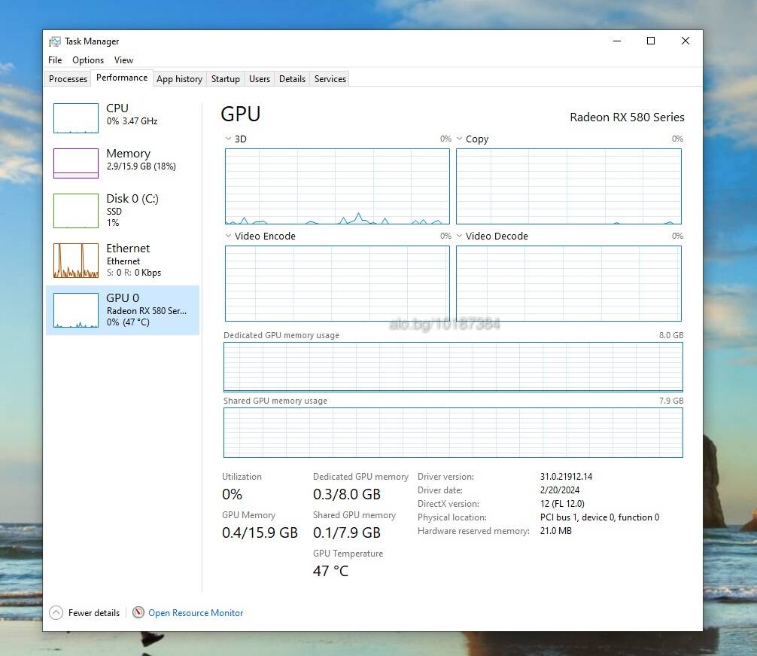Open the Services tab
The height and width of the screenshot is (656, 757).
coord(330,79)
